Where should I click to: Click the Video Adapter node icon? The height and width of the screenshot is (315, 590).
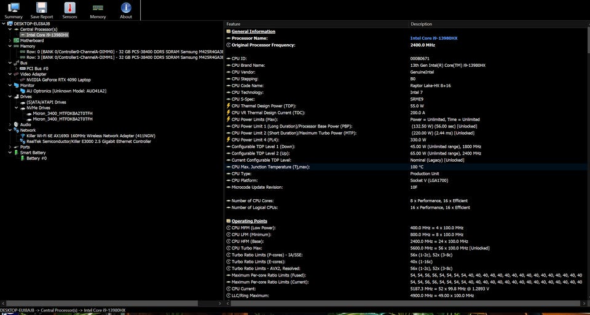(16, 74)
